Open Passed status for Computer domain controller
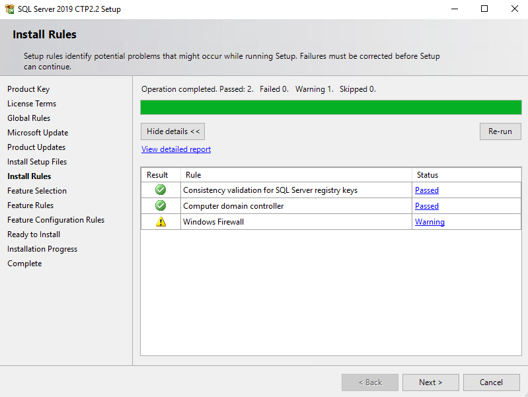The height and width of the screenshot is (397, 528). point(427,205)
